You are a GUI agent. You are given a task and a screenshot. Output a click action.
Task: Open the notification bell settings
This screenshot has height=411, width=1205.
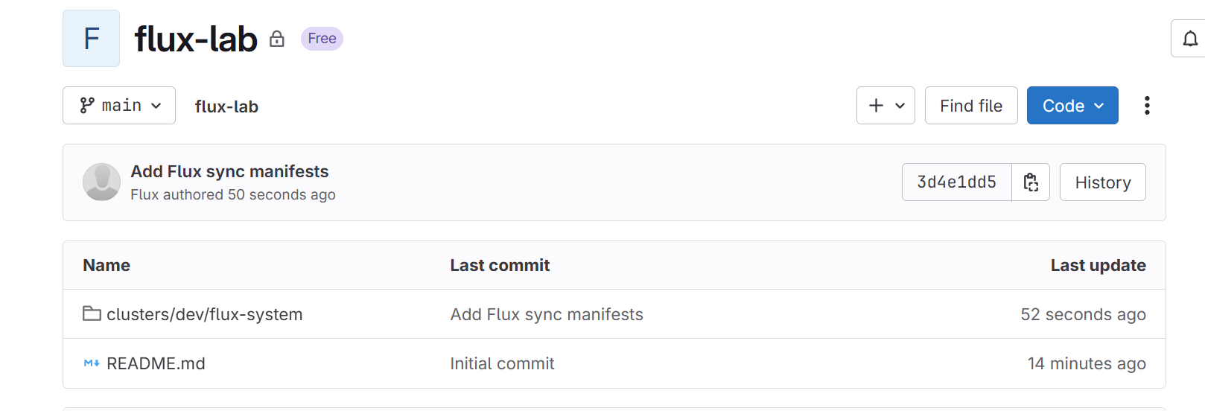coord(1189,39)
